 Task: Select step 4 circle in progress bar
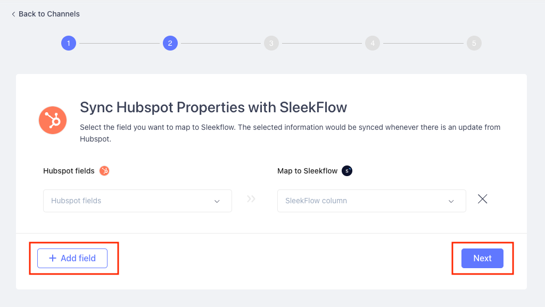pos(373,43)
